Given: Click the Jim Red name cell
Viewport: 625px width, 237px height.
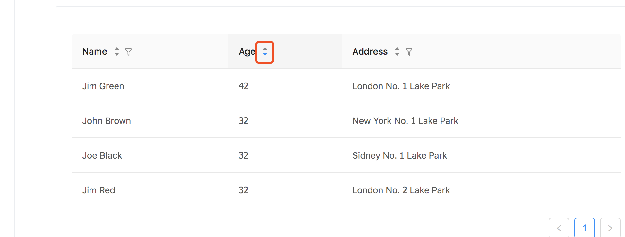Looking at the screenshot, I should pyautogui.click(x=98, y=190).
